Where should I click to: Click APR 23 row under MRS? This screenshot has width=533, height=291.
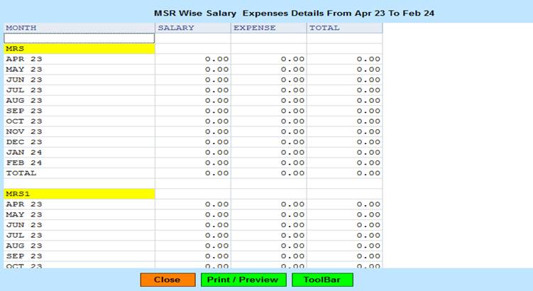point(24,59)
